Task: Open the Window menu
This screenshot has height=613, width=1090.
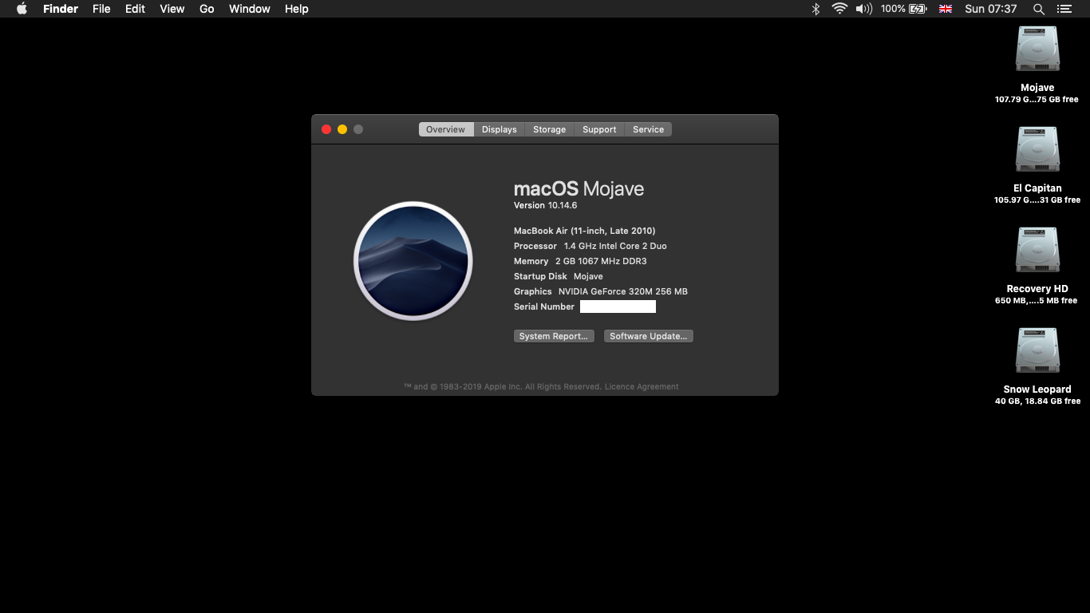Action: (x=250, y=9)
